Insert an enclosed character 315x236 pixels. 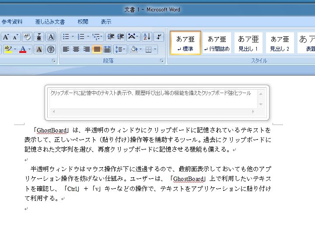[x=51, y=49]
